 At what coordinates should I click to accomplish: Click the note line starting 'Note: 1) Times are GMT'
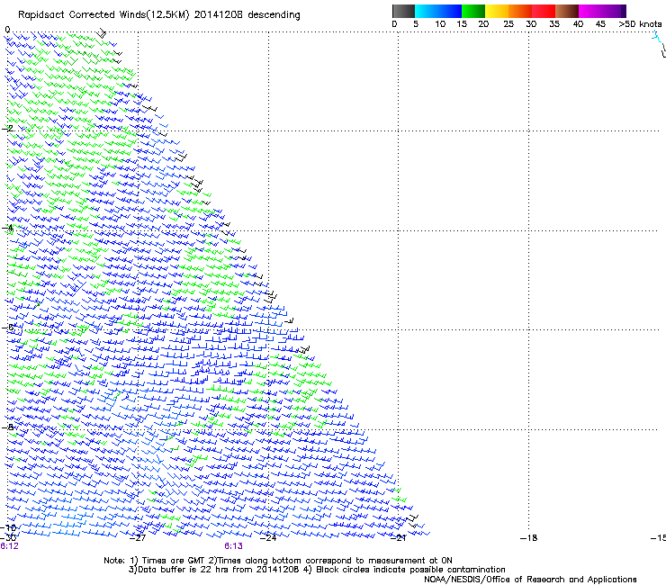[x=278, y=561]
